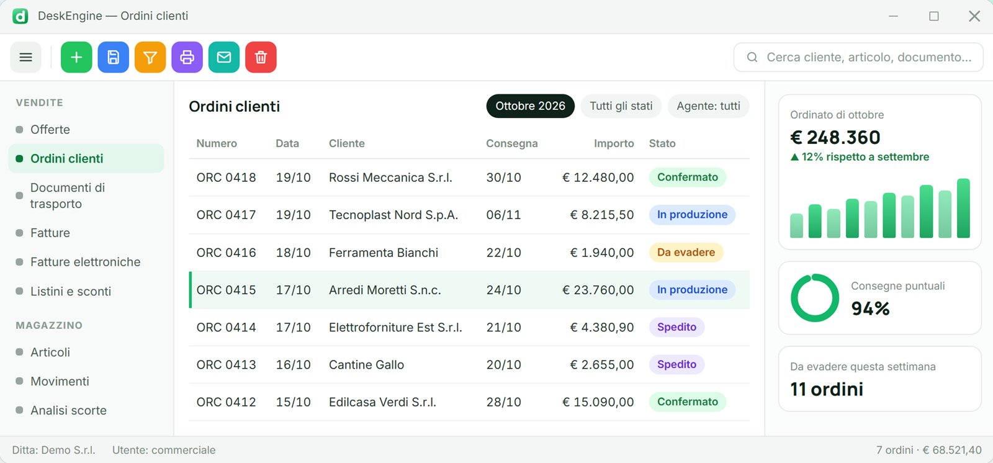Sort by the Importo column header

tap(614, 143)
